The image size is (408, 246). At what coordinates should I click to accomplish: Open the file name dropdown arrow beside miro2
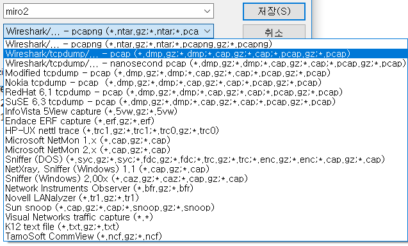point(207,11)
